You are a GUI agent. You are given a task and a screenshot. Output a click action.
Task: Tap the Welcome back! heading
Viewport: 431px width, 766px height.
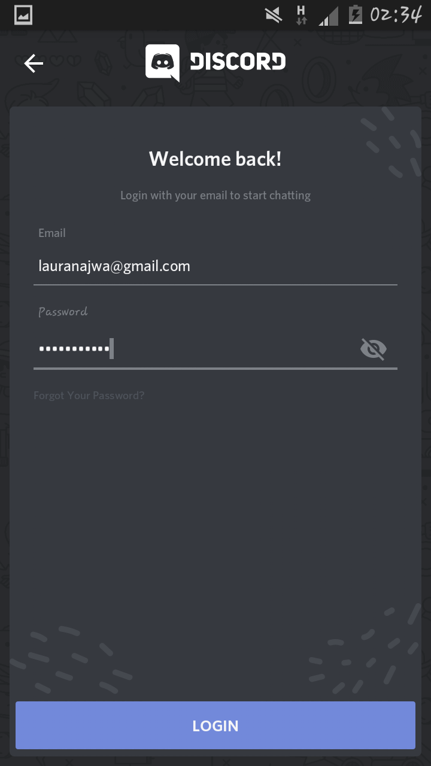click(x=215, y=159)
